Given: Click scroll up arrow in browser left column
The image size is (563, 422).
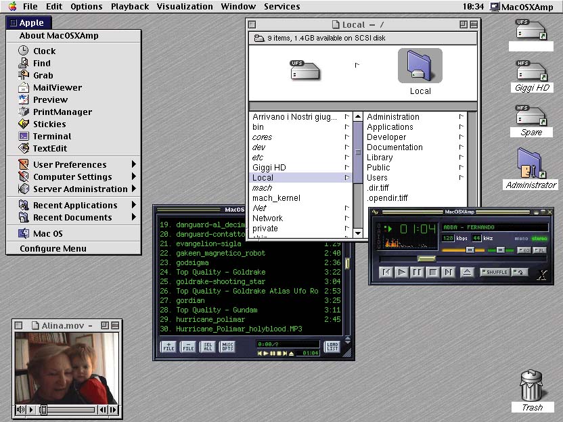Looking at the screenshot, I should click(358, 116).
